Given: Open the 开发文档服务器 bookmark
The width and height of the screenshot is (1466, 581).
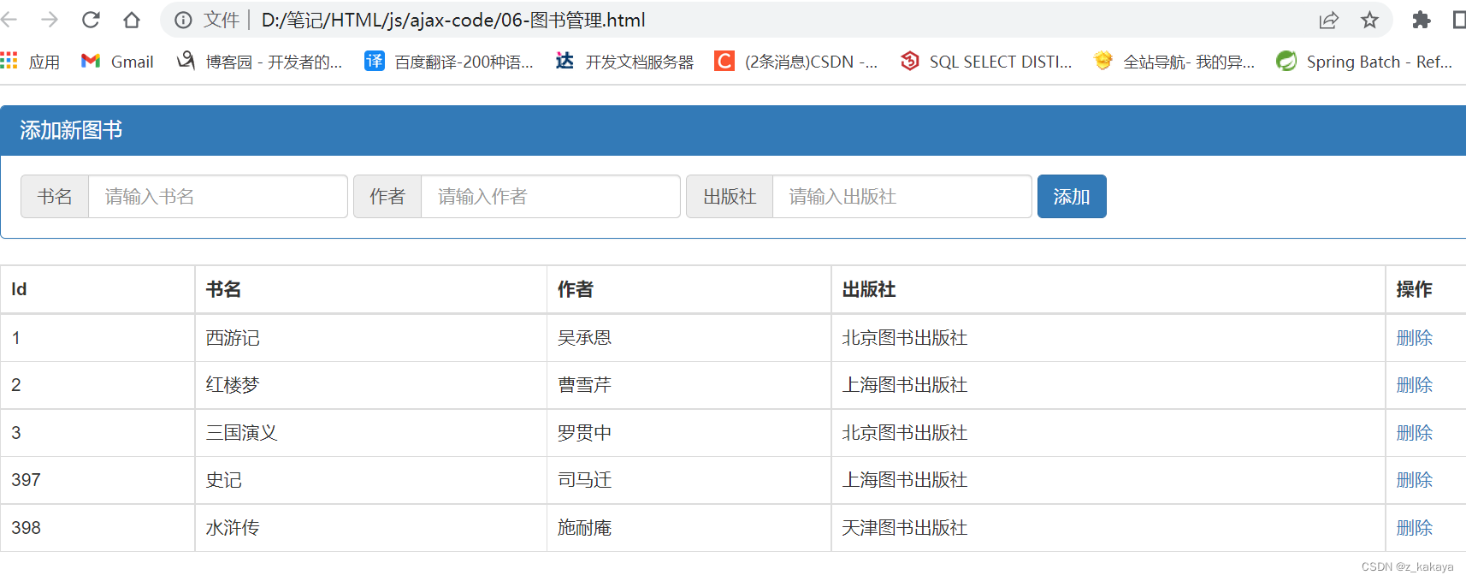Looking at the screenshot, I should (624, 62).
